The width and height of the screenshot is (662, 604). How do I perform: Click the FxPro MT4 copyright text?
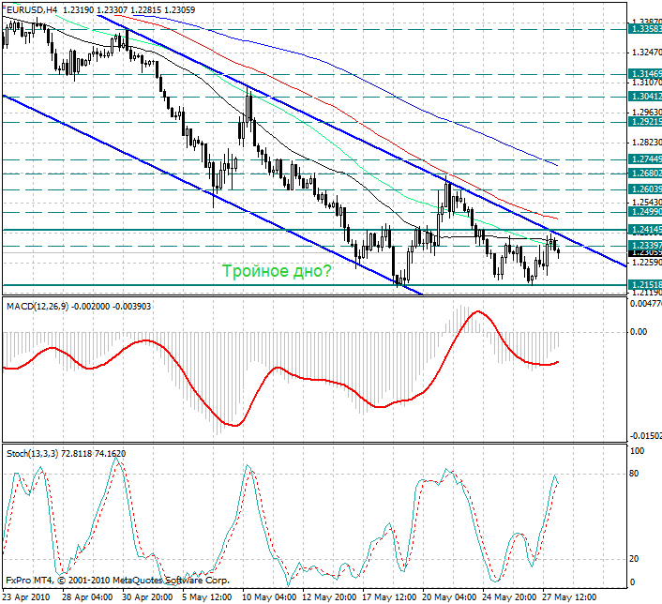coord(118,581)
